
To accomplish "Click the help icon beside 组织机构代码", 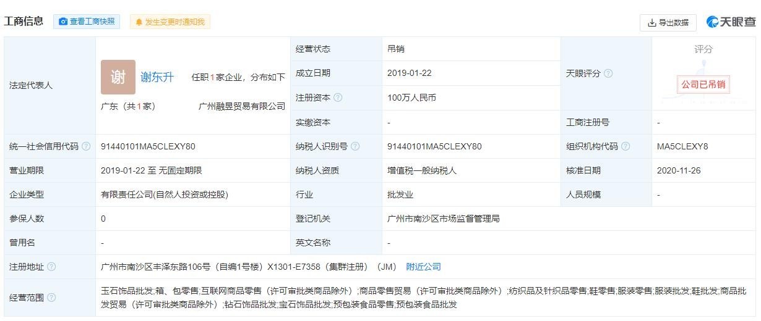I will [626, 146].
